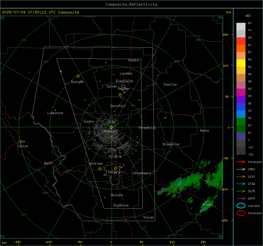The height and width of the screenshot is (246, 263).
Task: Click the Sylvan label
Action: point(112,86)
